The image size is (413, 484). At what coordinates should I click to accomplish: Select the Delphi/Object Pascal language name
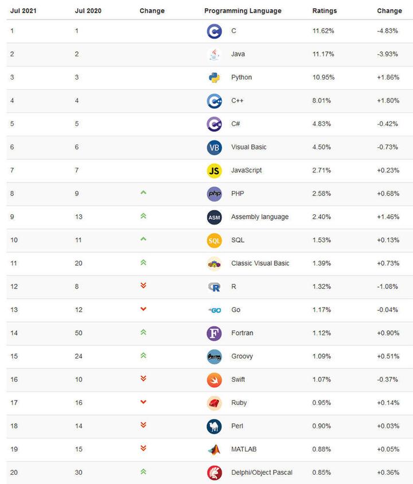tap(262, 473)
